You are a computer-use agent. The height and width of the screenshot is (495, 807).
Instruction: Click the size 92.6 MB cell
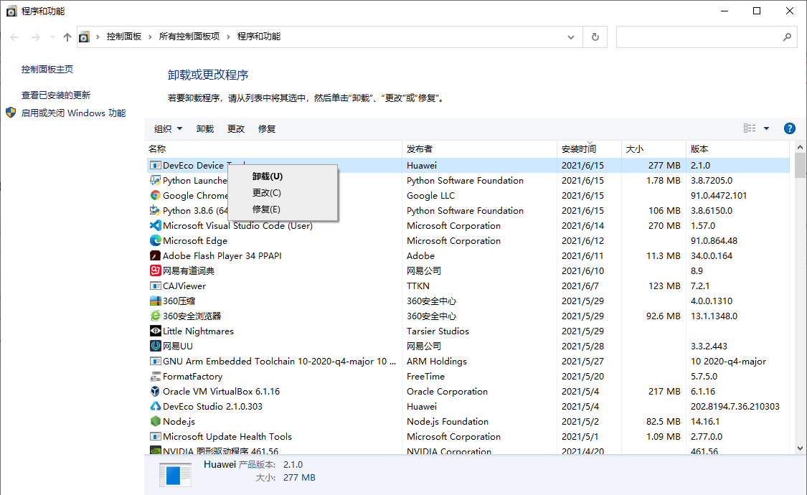[x=664, y=316]
